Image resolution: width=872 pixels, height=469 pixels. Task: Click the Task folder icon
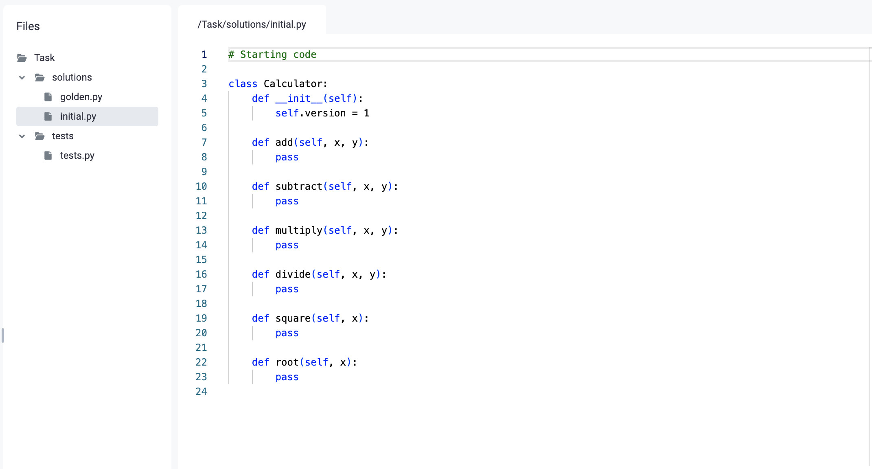click(22, 58)
